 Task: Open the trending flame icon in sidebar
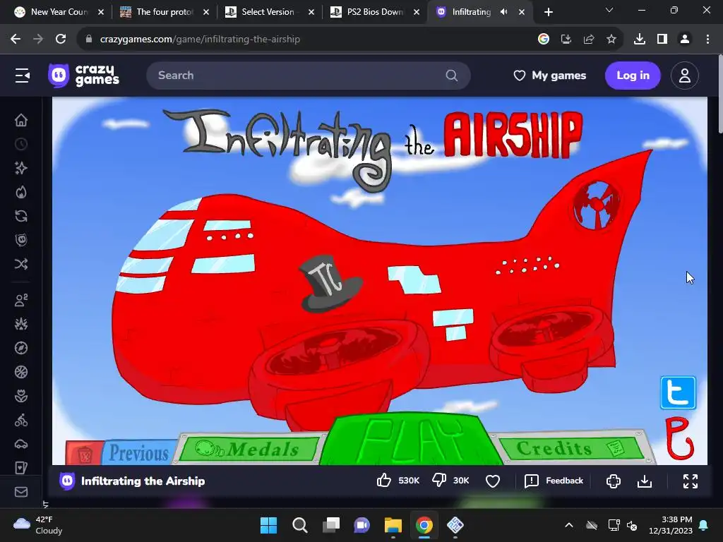(x=21, y=192)
